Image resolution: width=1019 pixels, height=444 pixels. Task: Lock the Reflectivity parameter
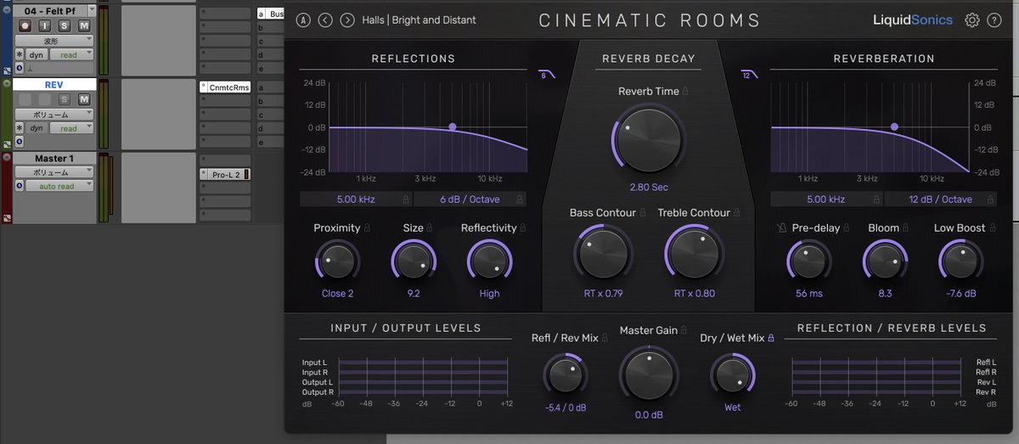point(523,228)
